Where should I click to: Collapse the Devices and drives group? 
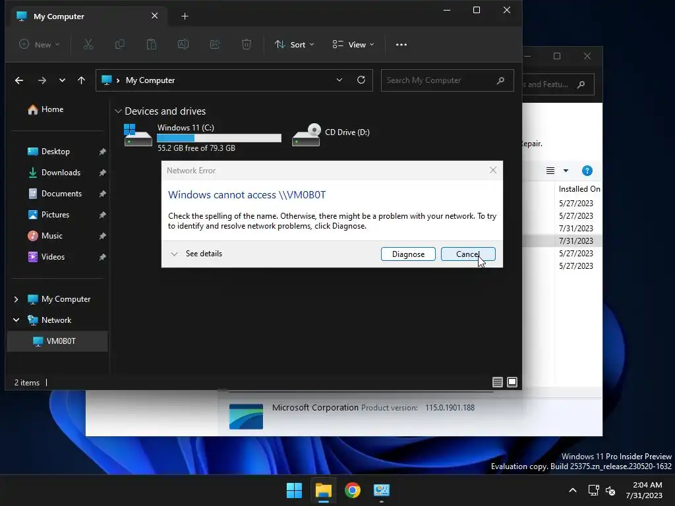click(118, 111)
